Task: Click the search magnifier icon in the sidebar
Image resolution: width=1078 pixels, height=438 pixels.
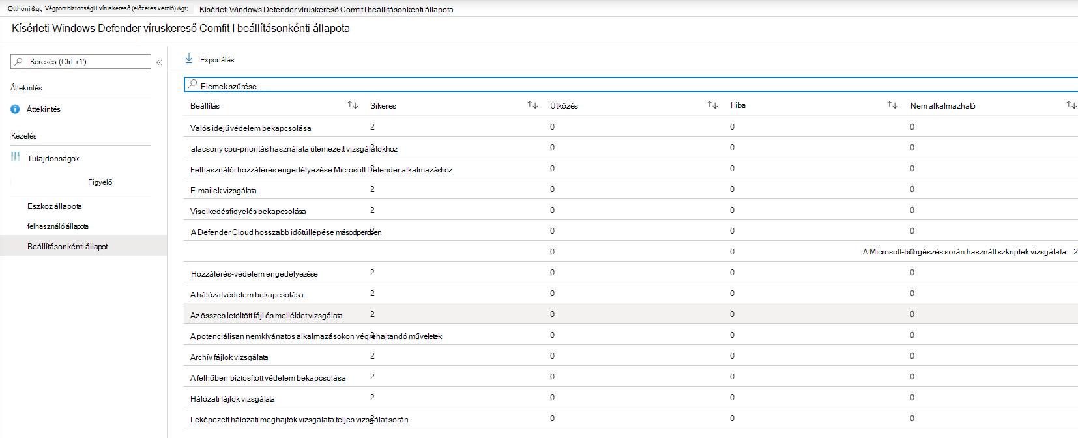Action: coord(18,62)
